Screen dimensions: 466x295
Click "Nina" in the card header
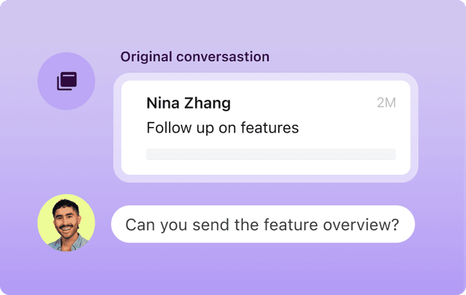click(x=162, y=103)
